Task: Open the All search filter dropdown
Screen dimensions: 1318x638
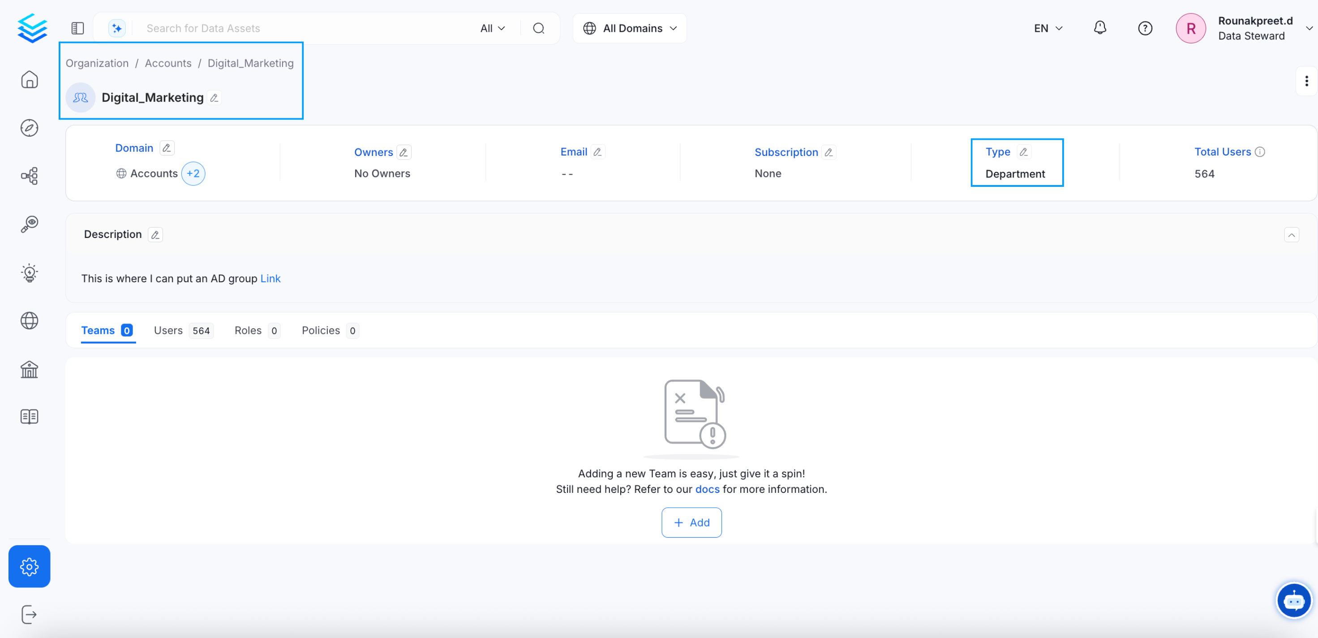Action: click(492, 28)
